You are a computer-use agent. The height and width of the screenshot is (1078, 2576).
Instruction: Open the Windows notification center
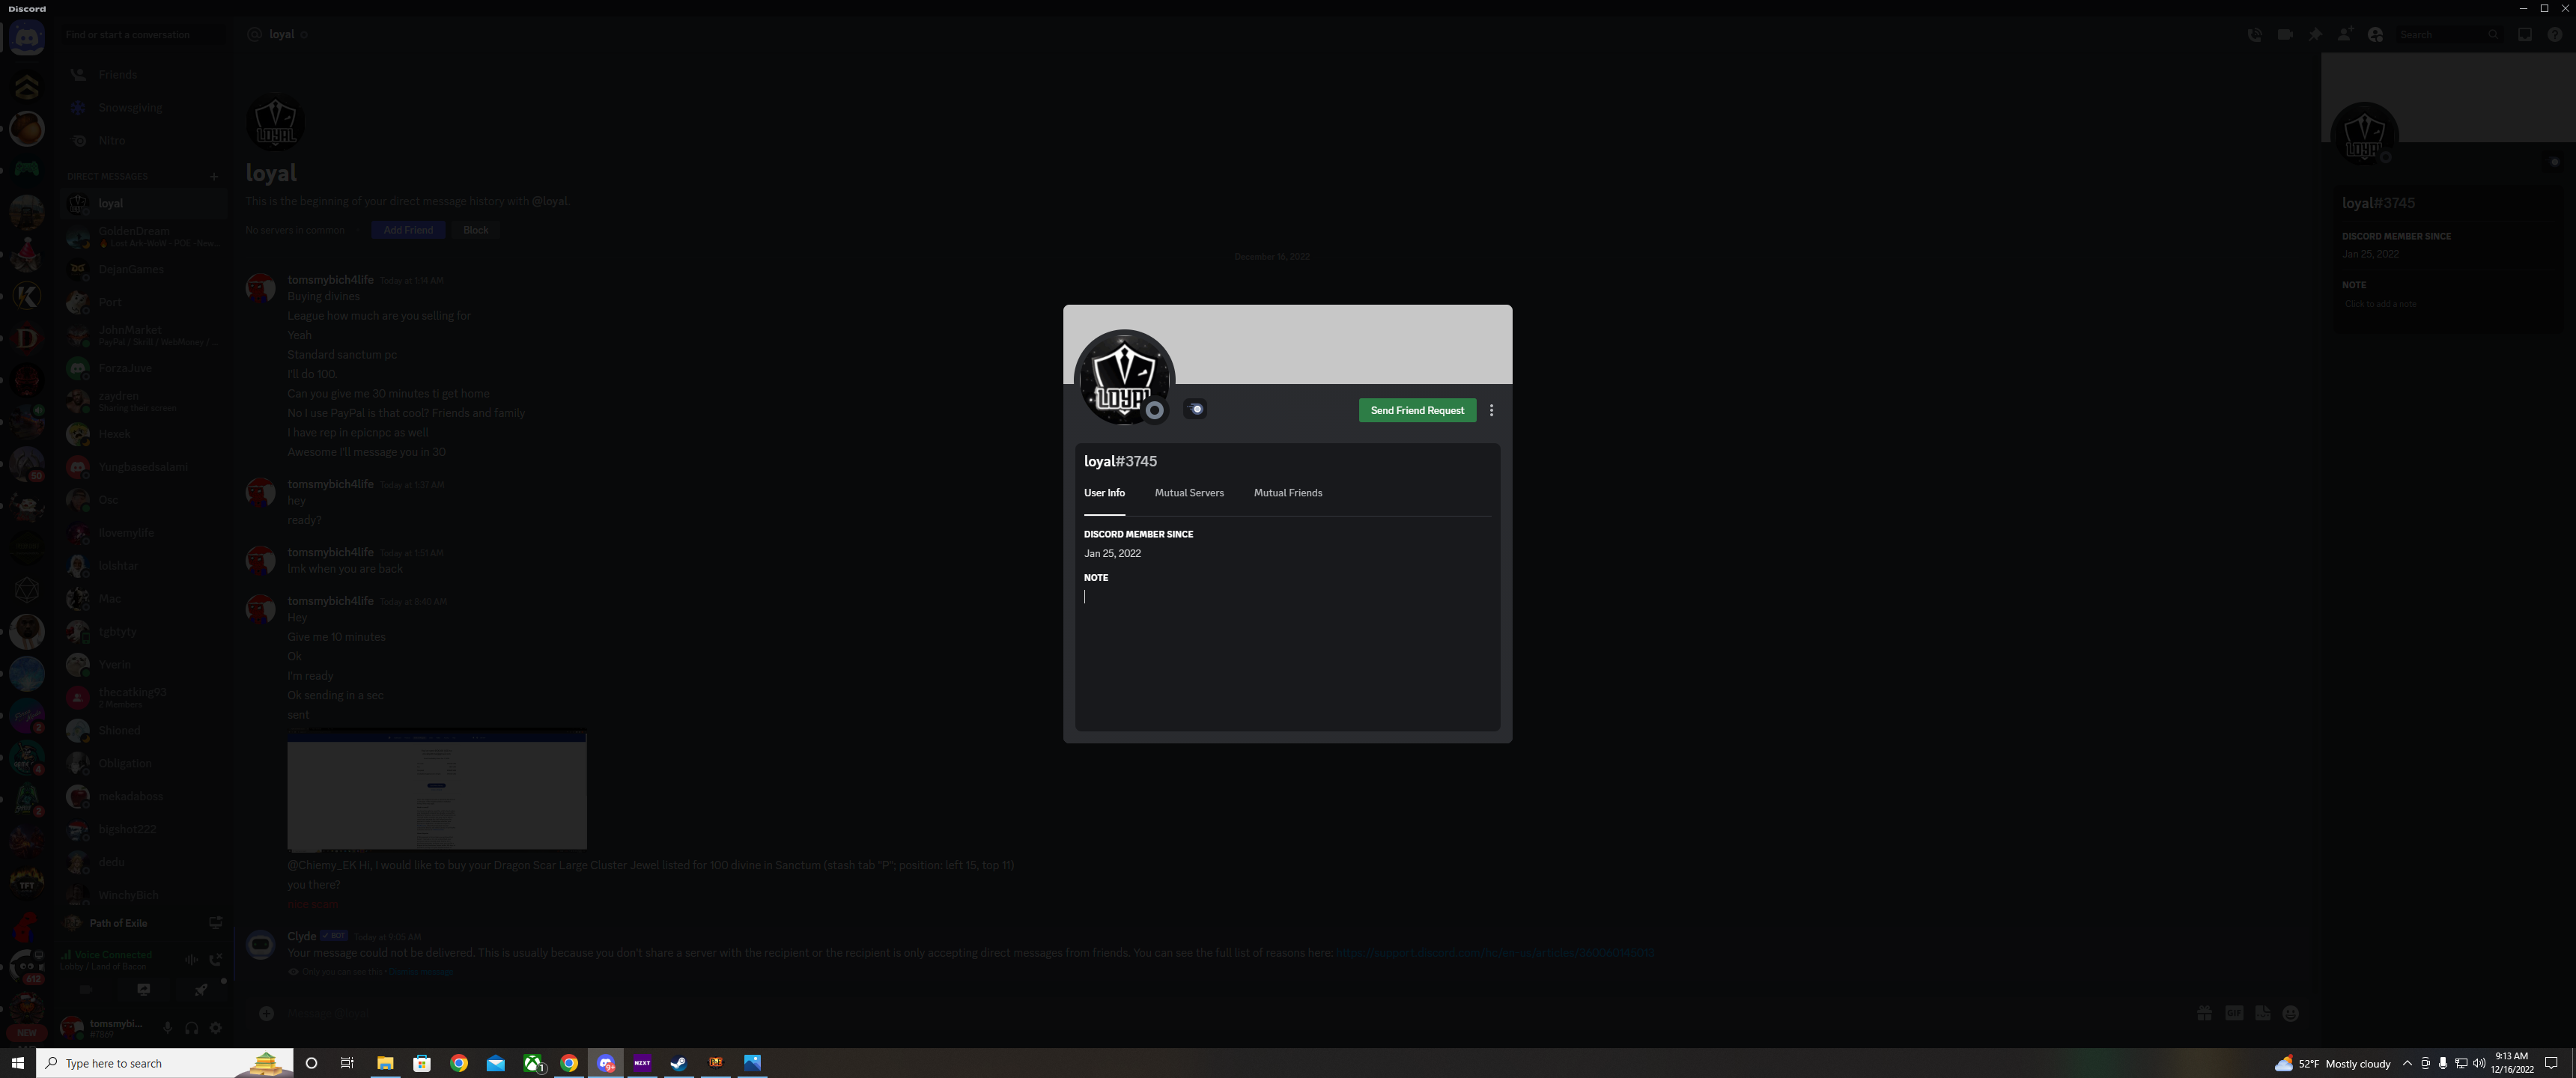(2551, 1063)
